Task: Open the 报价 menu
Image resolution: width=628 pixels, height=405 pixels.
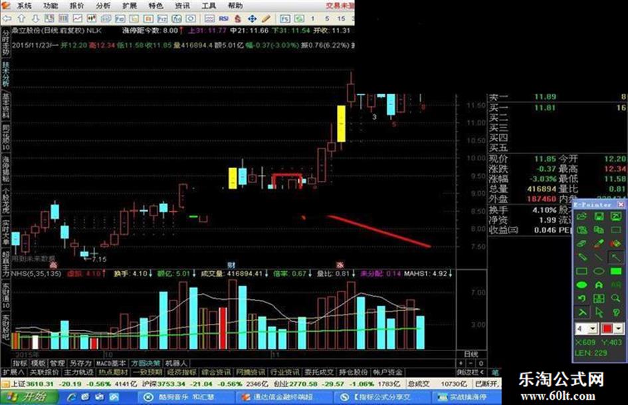Action: click(x=76, y=5)
